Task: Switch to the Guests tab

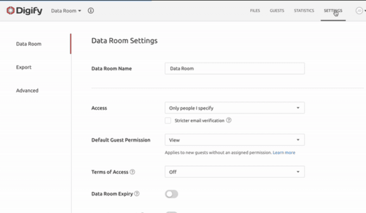Action: (277, 11)
